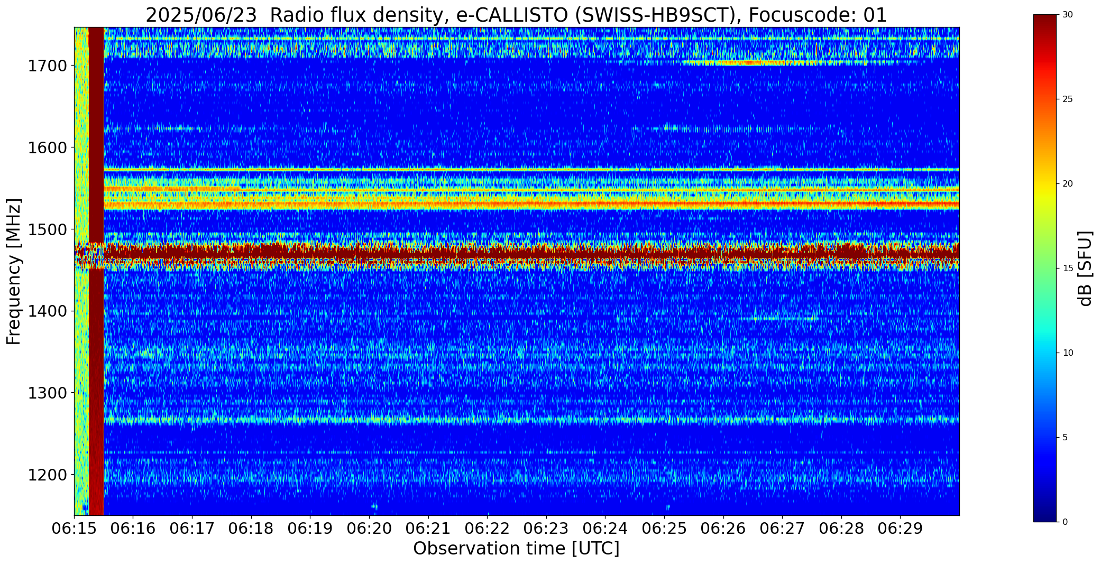Click the dB [SFU] colorbar label
The width and height of the screenshot is (1101, 564).
(x=1085, y=268)
